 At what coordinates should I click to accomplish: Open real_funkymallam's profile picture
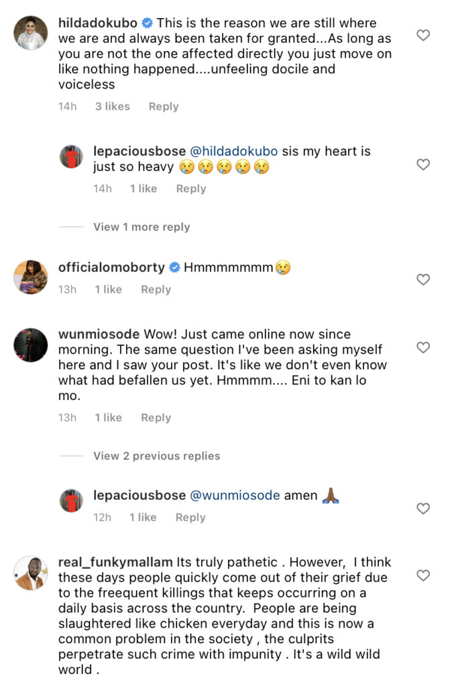[31, 573]
